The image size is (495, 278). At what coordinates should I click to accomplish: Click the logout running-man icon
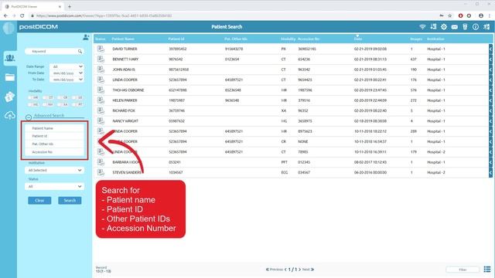486,27
